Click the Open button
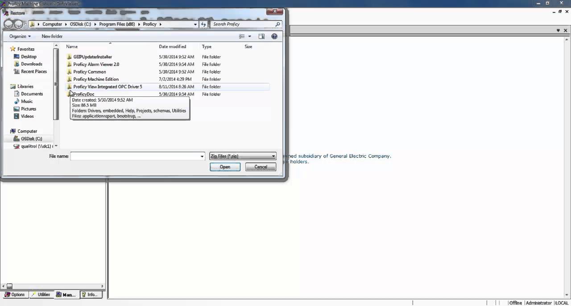The image size is (571, 306). (225, 167)
